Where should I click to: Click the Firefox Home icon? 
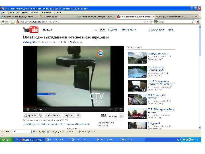coord(198,21)
